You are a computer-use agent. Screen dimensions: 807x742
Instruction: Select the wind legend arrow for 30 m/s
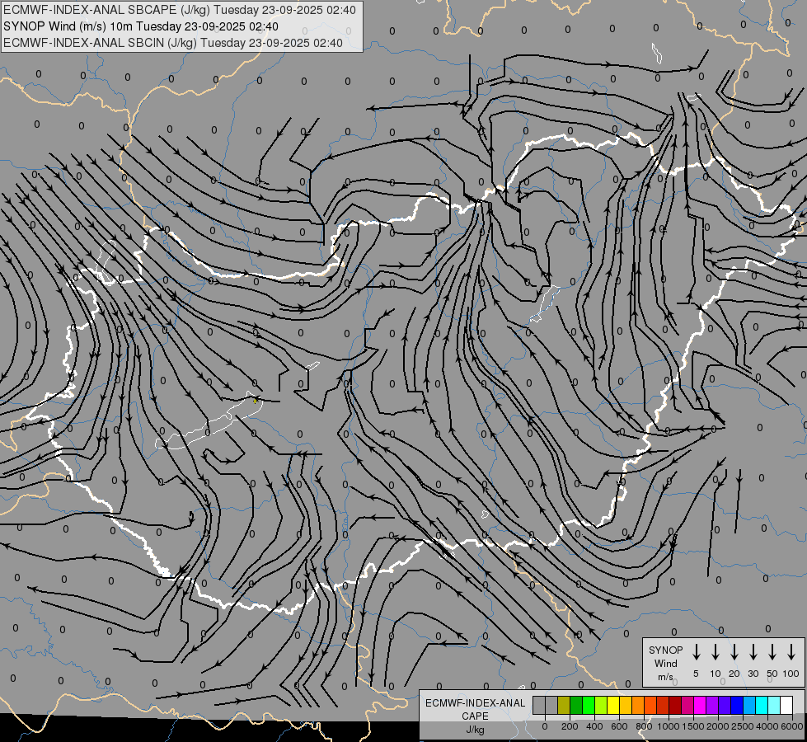click(x=753, y=651)
